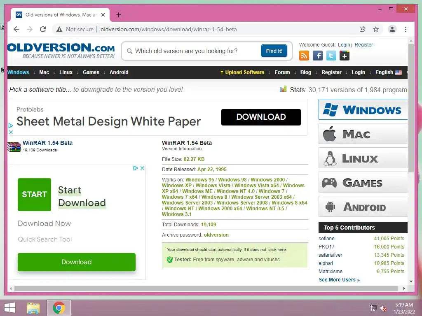
Task: Open the Android category sidebar button
Action: tap(363, 207)
